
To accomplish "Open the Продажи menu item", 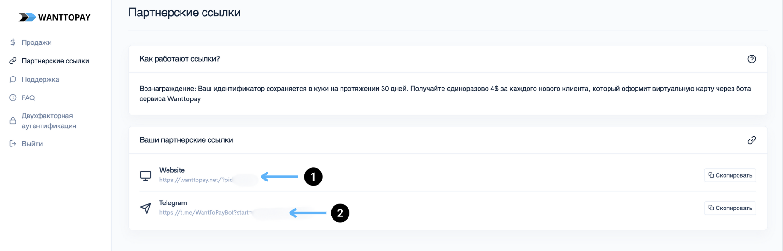I will 36,42.
